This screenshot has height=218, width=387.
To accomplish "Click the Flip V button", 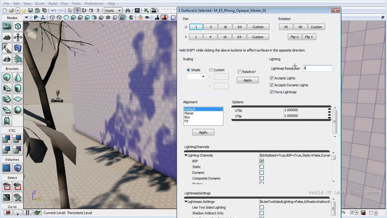I will (x=309, y=37).
